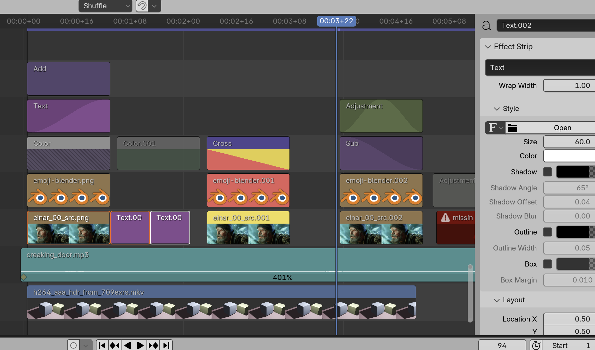The height and width of the screenshot is (350, 595).
Task: Select the emoji-blender.002 strip
Action: coord(381,190)
